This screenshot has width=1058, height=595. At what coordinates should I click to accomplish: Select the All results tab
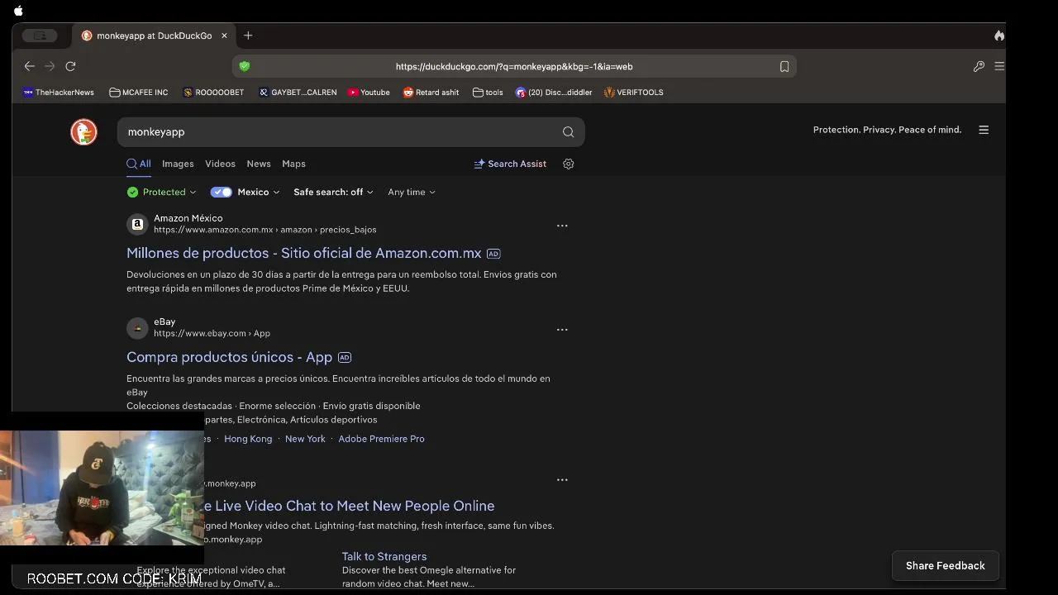pos(139,164)
